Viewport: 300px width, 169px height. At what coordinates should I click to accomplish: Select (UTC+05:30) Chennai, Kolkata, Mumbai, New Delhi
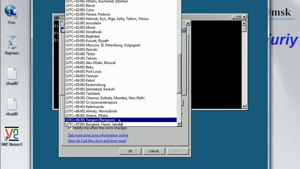(121, 98)
